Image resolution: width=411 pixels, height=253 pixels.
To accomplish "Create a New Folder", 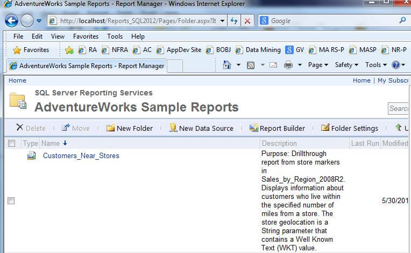I will click(x=130, y=128).
